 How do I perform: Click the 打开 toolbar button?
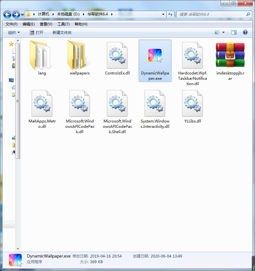click(37, 32)
